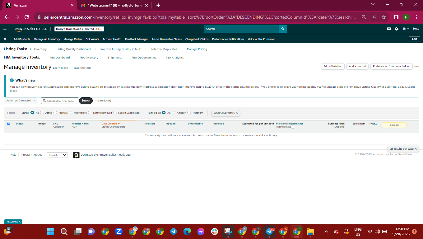Screen dimensions: 423x239
Task: Open Telegram icon showing the 99 badge
Action: tap(269, 232)
